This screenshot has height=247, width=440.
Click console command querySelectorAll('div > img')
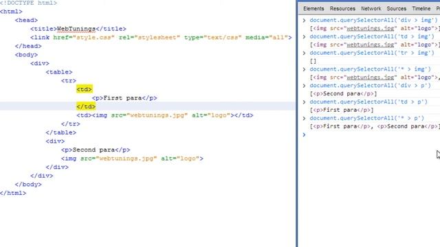[373, 20]
